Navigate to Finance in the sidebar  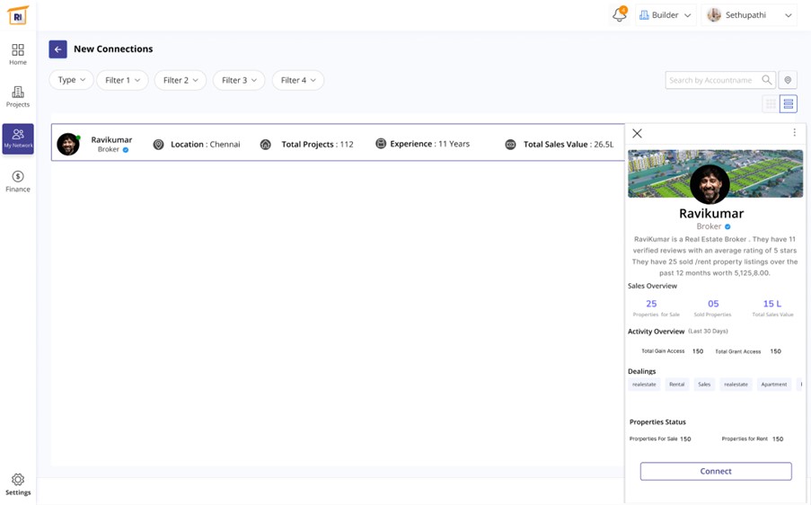[x=18, y=181]
